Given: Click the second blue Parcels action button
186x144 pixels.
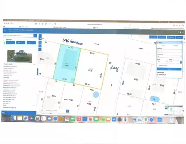Looking at the screenshot, I should tap(21, 42).
